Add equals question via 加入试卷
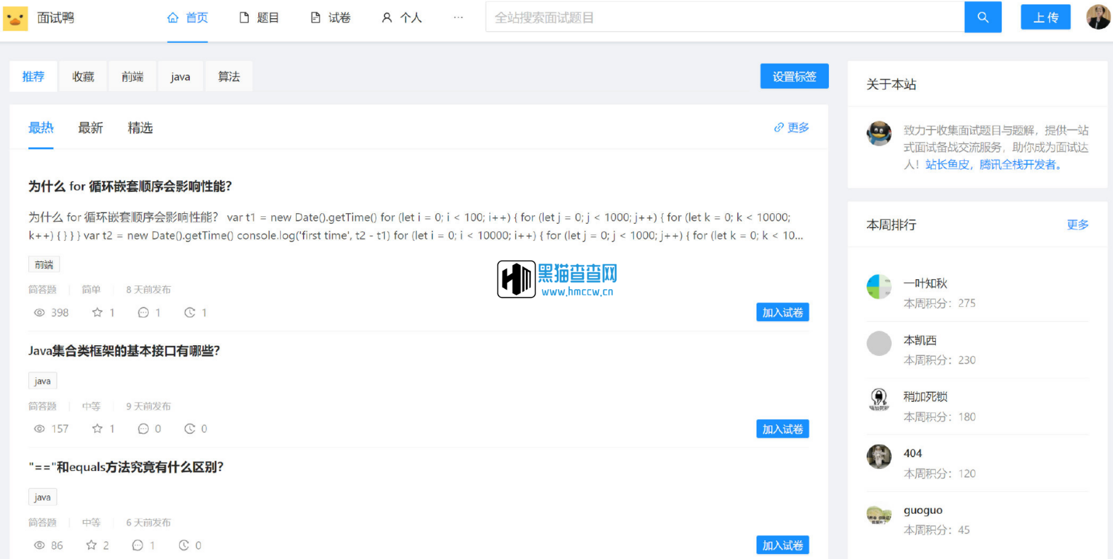The height and width of the screenshot is (559, 1113). pyautogui.click(x=782, y=545)
